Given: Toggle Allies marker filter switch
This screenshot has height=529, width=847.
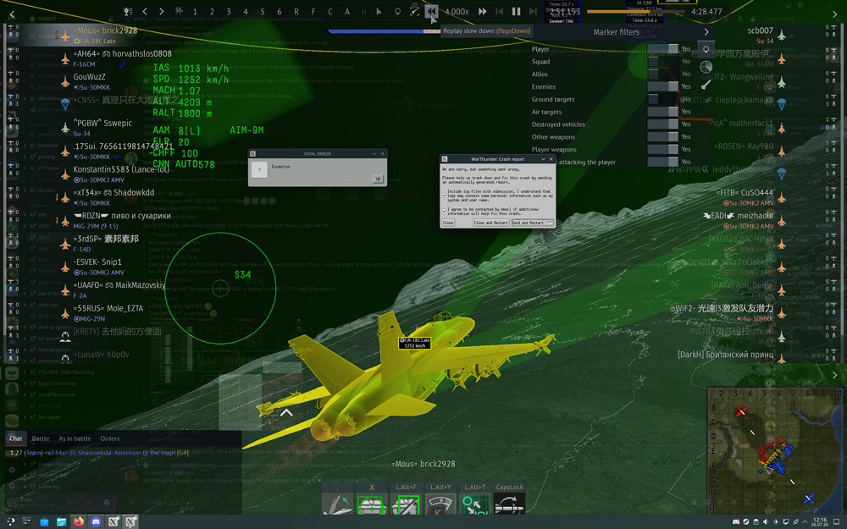Looking at the screenshot, I should pos(663,74).
